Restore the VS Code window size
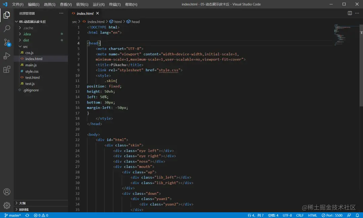 (344, 4)
